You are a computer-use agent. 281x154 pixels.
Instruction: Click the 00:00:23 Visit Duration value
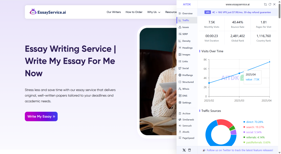212,36
